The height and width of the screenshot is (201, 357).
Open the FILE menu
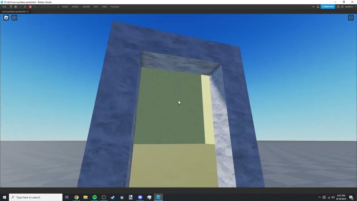(4, 7)
